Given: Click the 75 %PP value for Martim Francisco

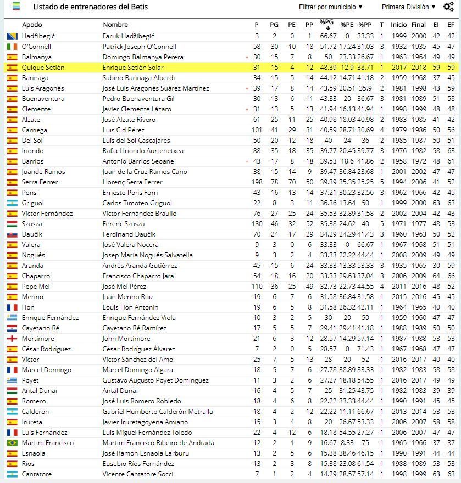Looking at the screenshot, I should 365,443.
